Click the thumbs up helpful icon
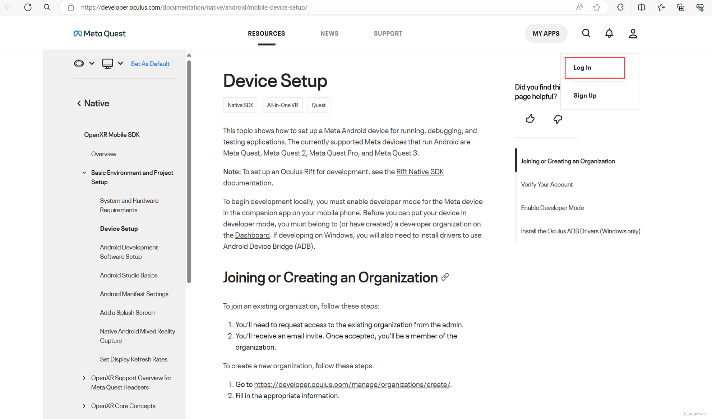Image resolution: width=712 pixels, height=419 pixels. click(x=530, y=119)
